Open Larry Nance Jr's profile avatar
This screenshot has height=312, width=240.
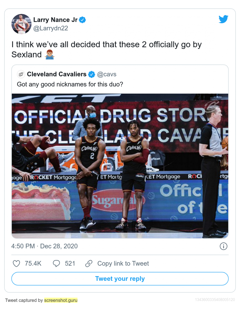pyautogui.click(x=21, y=24)
